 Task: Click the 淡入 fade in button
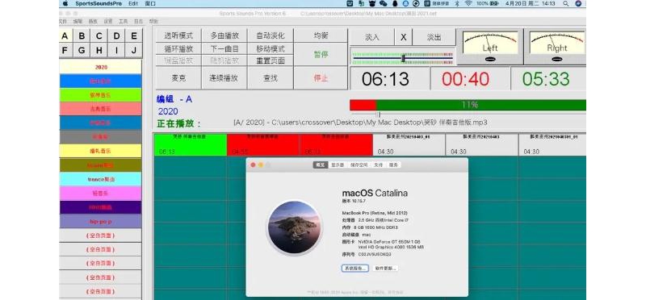(x=372, y=37)
